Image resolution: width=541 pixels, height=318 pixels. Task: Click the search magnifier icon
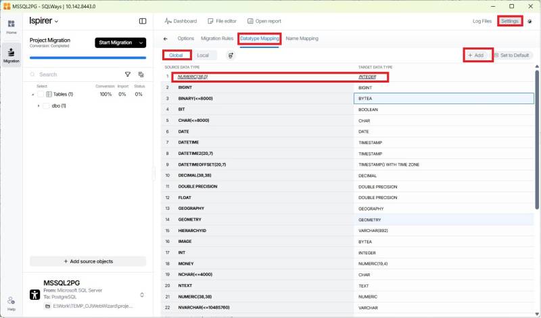32,74
